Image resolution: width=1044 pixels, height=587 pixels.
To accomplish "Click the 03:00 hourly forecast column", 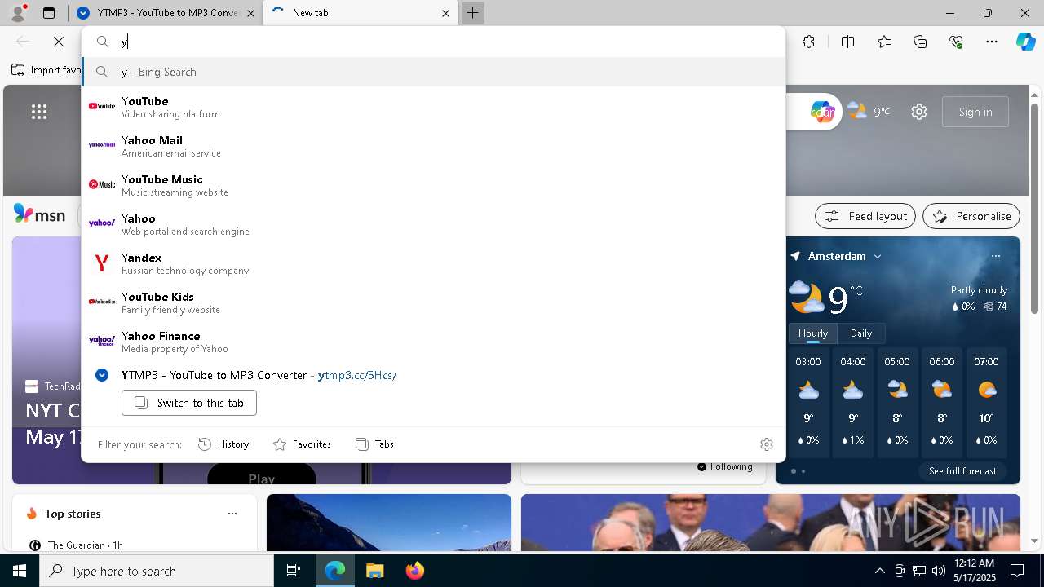I will 808,401.
